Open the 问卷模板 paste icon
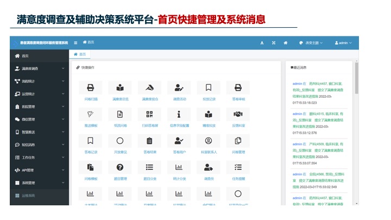391x220 pixels. pyautogui.click(x=90, y=167)
